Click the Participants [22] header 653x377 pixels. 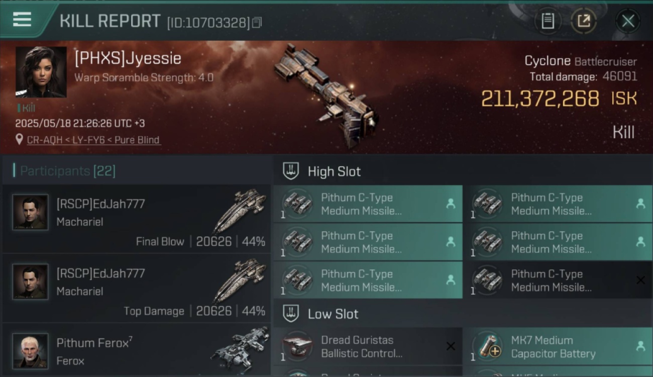pos(68,171)
